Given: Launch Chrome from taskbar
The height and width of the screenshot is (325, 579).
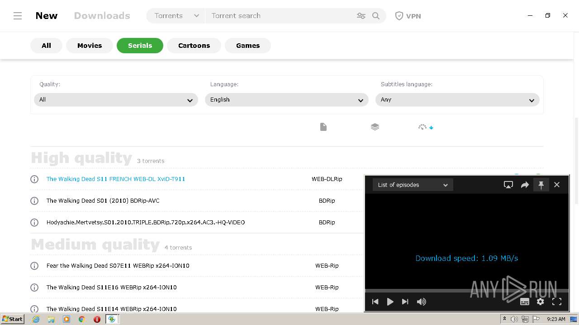Looking at the screenshot, I should pos(82,319).
